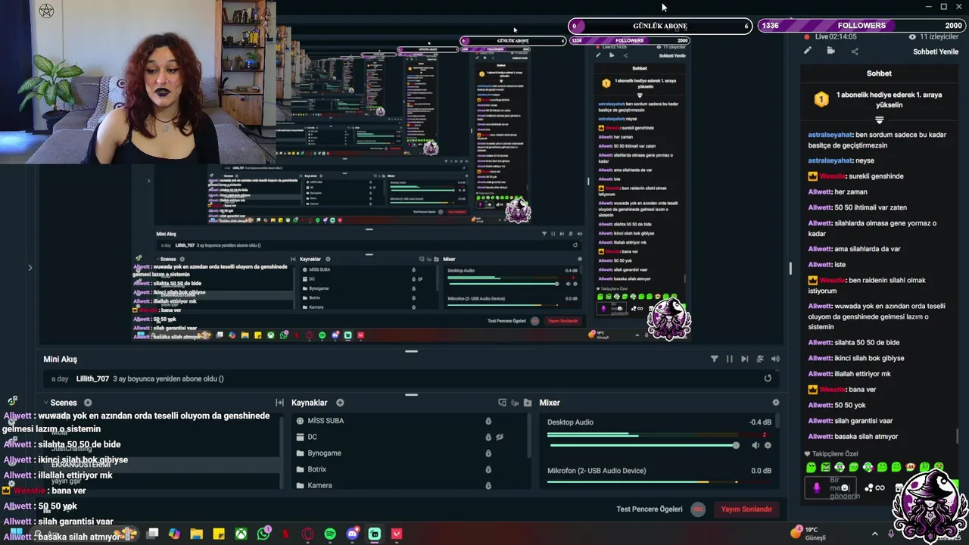Click the Sohbet chat scrollbar
This screenshot has height=545, width=969.
(x=958, y=436)
